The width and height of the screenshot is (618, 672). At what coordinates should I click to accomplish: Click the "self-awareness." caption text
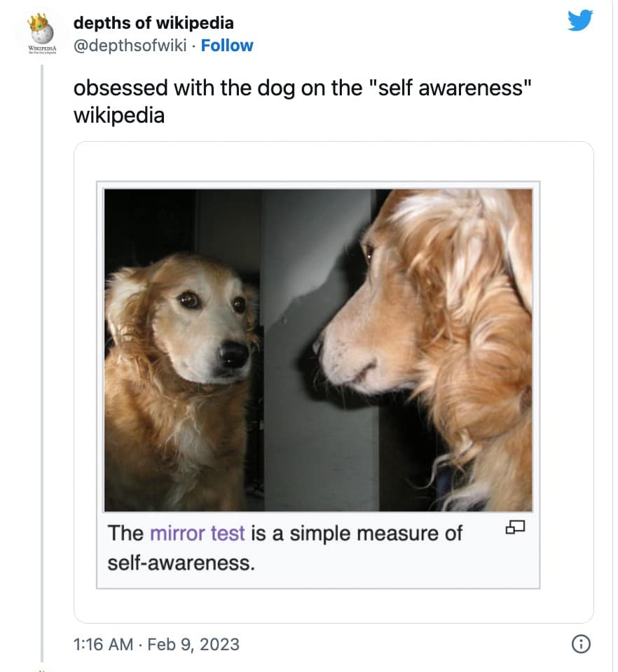180,563
